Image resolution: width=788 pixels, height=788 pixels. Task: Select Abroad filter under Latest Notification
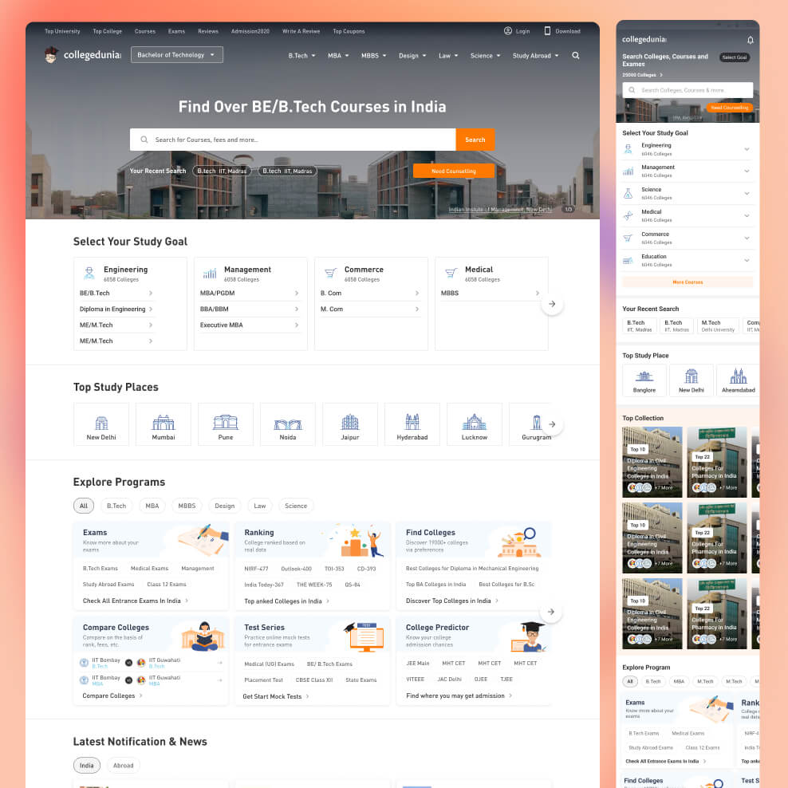click(123, 766)
